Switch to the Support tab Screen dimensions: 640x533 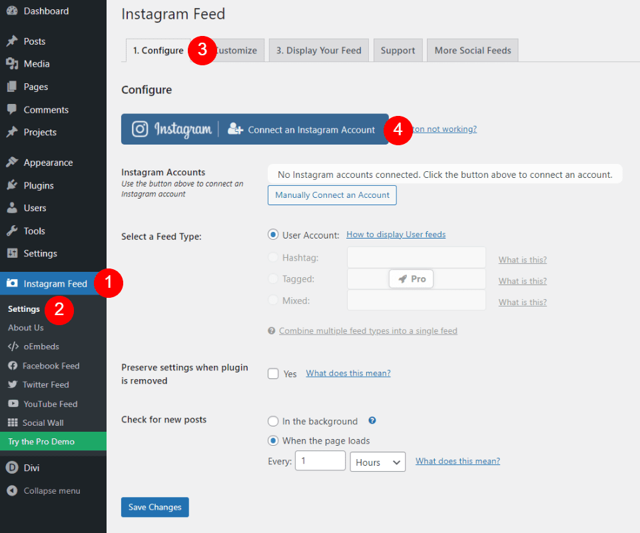(x=398, y=50)
